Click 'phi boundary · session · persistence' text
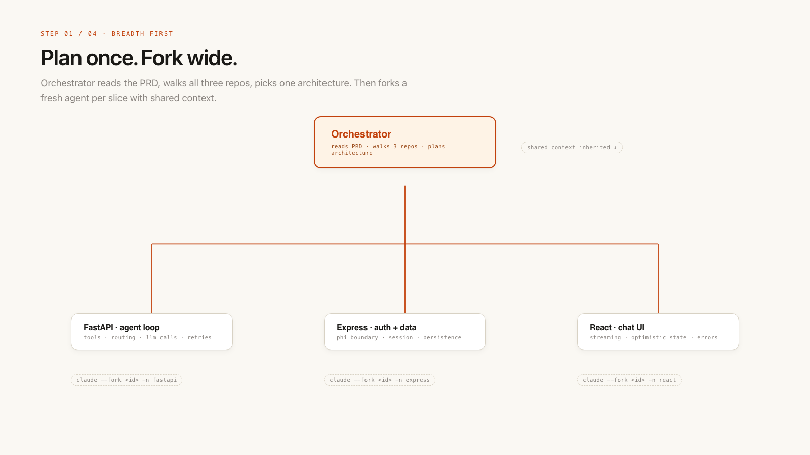The height and width of the screenshot is (455, 810). (399, 337)
